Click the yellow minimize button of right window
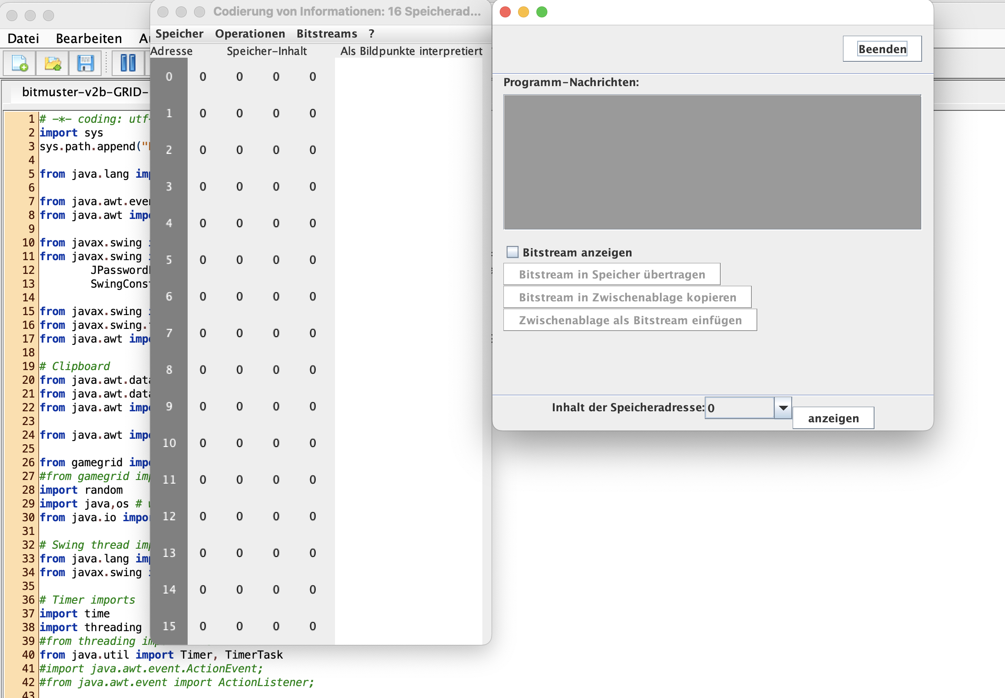Screen dimensions: 1005x698 click(x=524, y=12)
